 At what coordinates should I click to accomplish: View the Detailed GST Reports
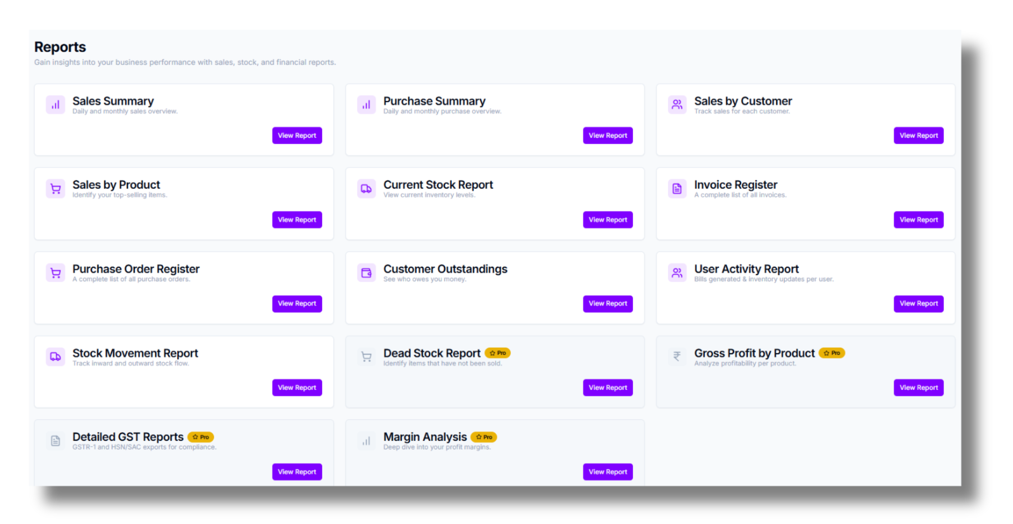297,471
